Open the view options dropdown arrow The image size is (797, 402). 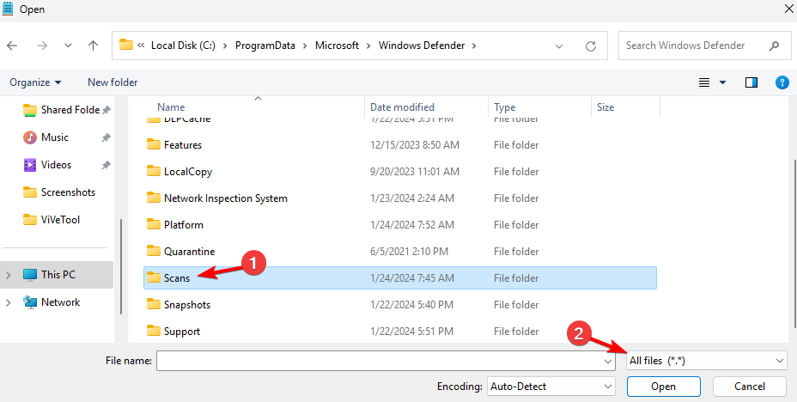click(723, 82)
